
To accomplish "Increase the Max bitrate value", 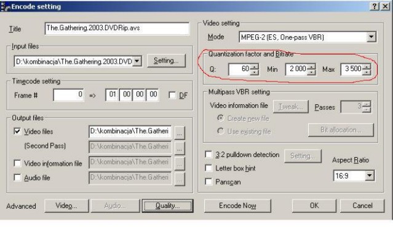I will (367, 66).
